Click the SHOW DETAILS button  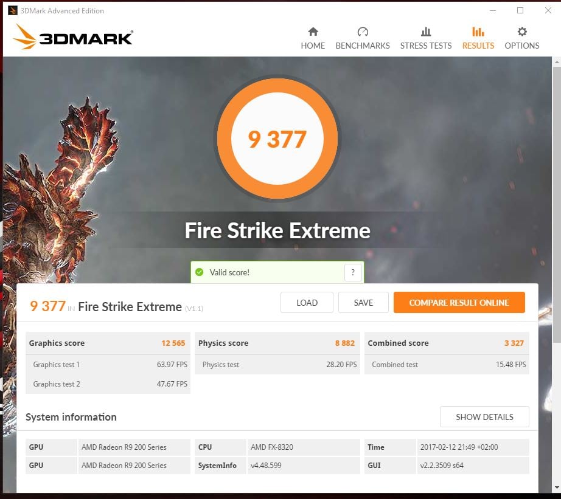484,417
